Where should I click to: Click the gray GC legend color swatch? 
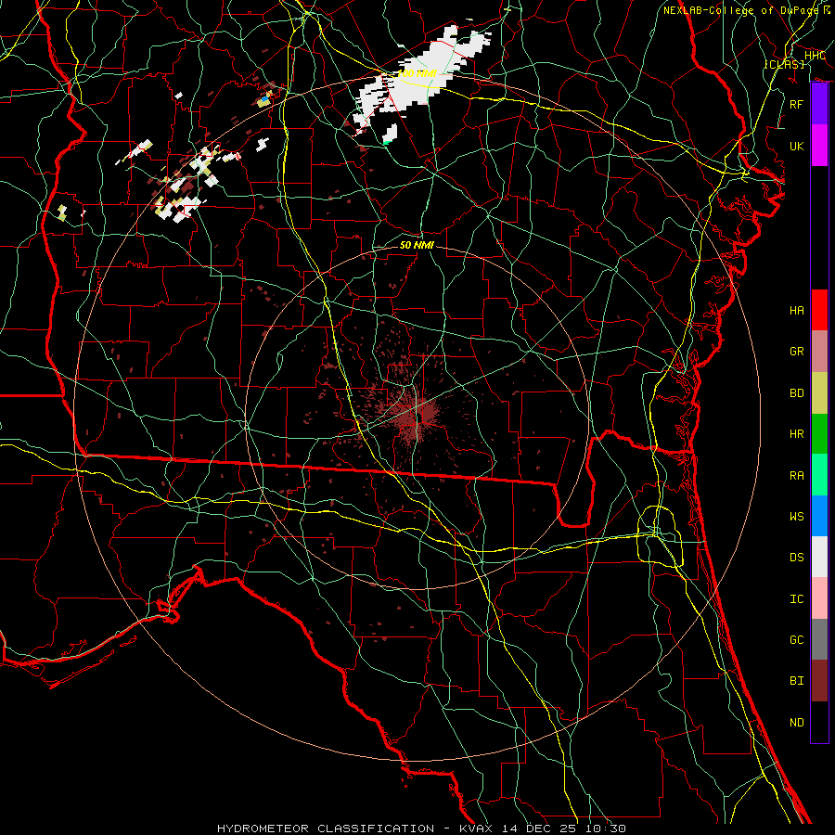click(x=819, y=639)
